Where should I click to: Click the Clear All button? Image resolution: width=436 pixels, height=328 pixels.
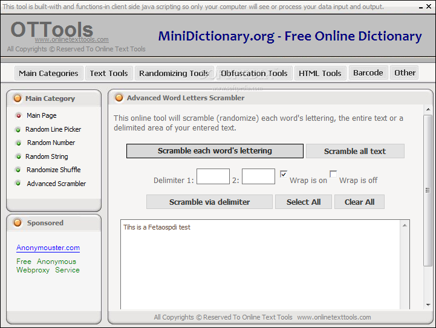360,202
